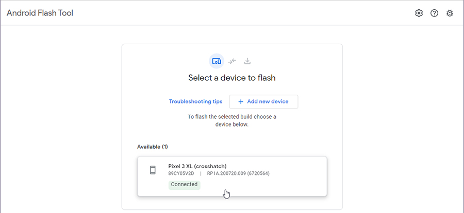Click the Android Flash Tool title
Image resolution: width=464 pixels, height=213 pixels.
point(40,13)
